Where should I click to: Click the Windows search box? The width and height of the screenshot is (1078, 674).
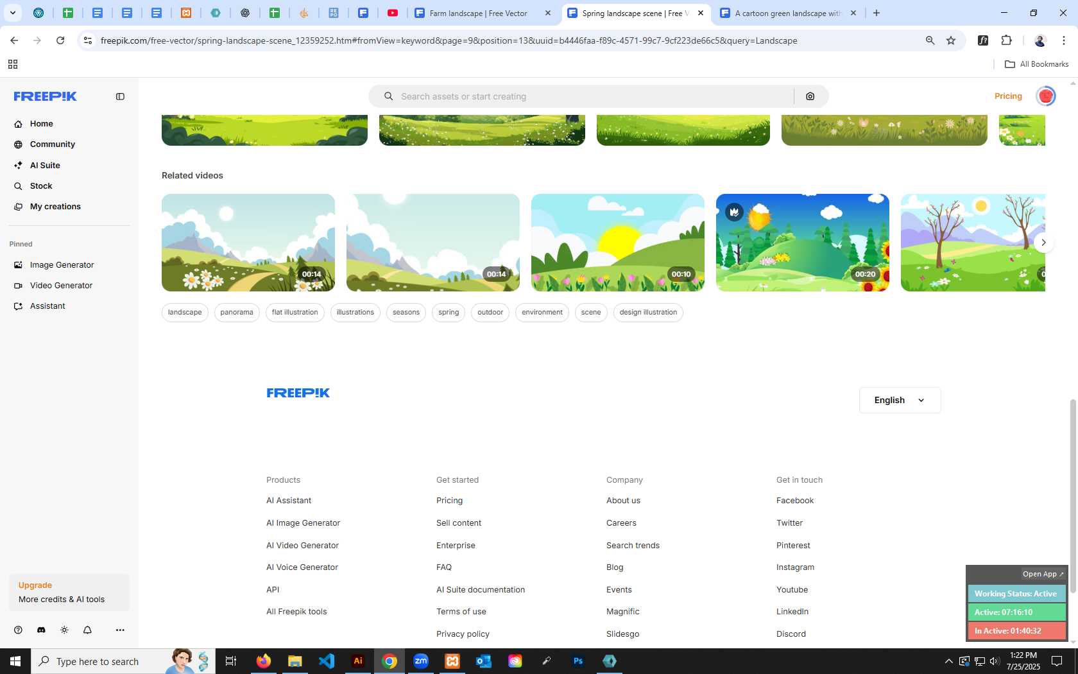(123, 661)
